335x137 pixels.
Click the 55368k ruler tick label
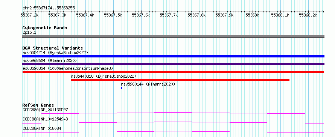[x=252, y=15]
